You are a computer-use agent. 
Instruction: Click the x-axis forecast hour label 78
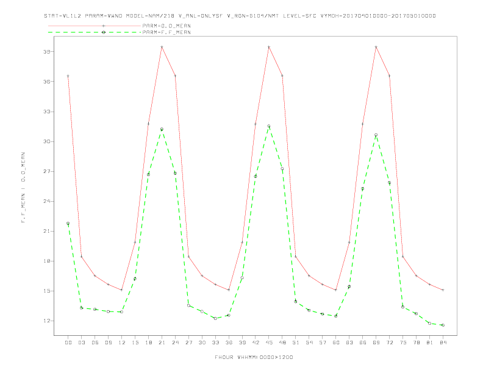point(416,343)
